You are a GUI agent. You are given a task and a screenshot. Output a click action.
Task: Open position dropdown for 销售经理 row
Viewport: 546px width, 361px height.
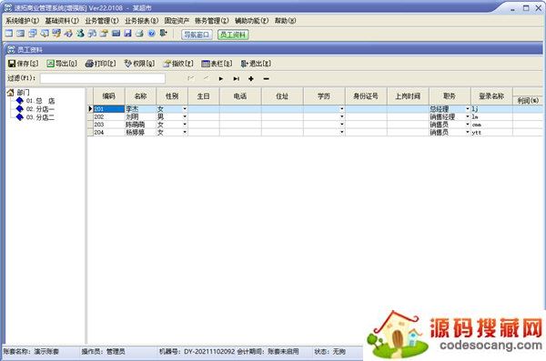tap(468, 116)
